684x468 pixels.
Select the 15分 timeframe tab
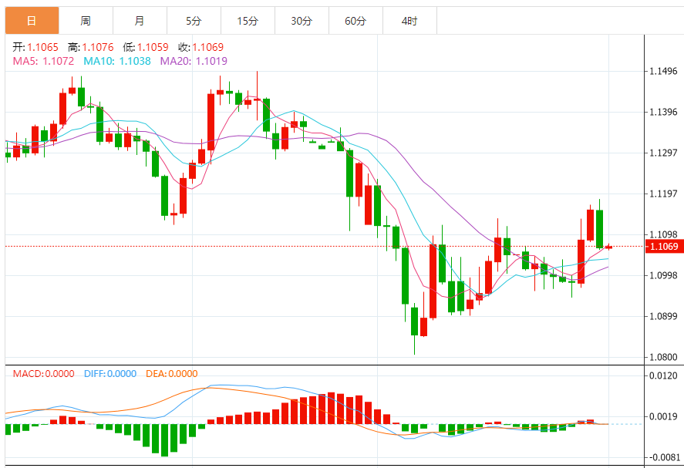pos(248,21)
